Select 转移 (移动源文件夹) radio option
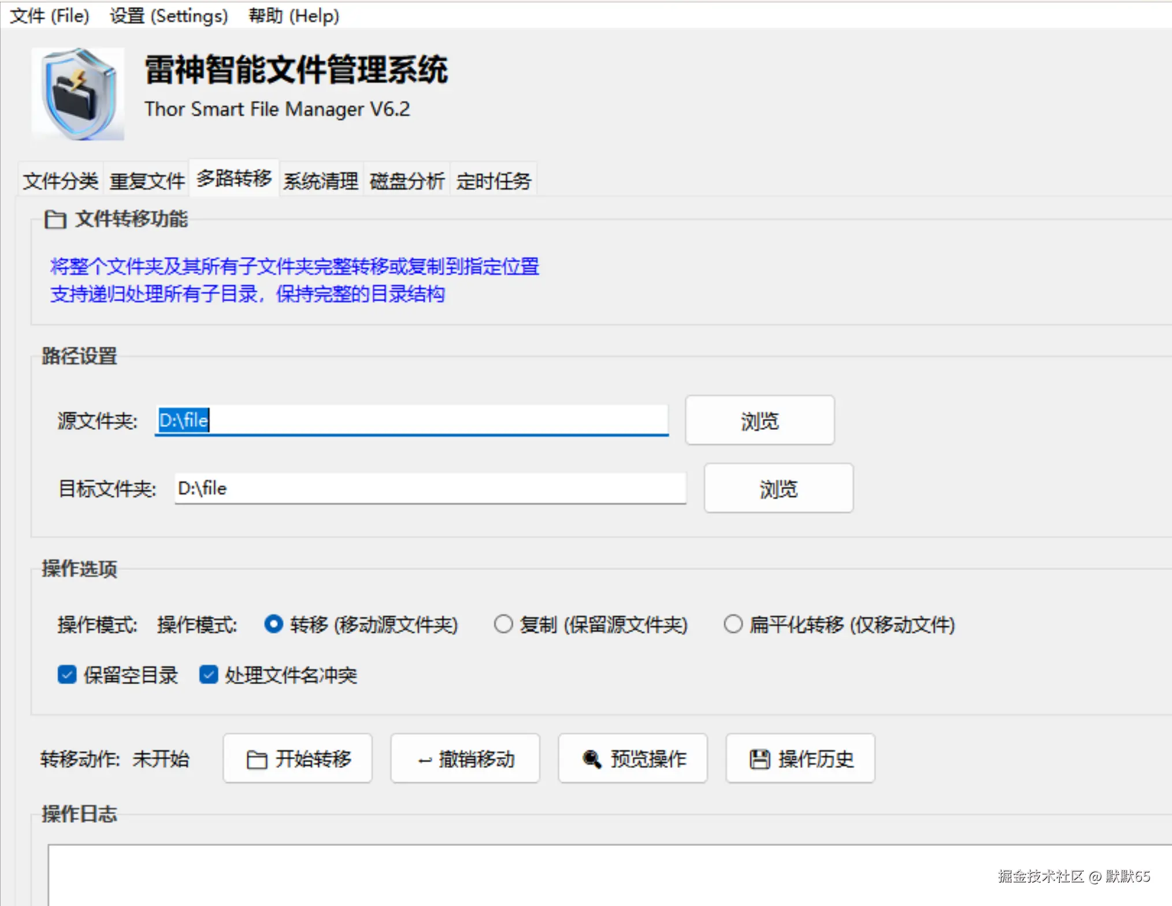 point(273,624)
